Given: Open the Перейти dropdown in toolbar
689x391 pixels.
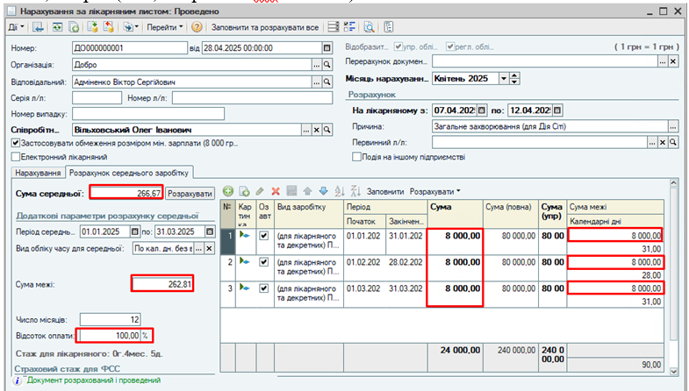Looking at the screenshot, I should point(165,27).
